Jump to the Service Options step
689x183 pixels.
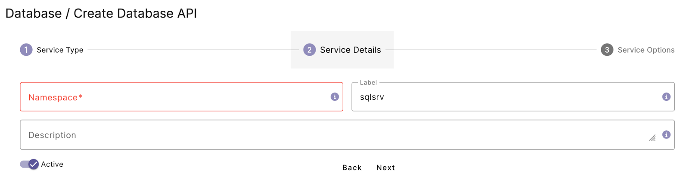click(x=646, y=50)
